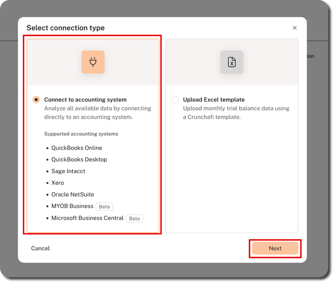
Task: Select Connect to accounting system radio button
Action: pyautogui.click(x=36, y=99)
